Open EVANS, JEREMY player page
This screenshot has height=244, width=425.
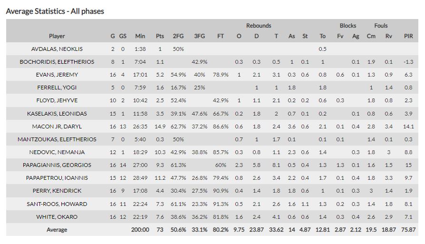pyautogui.click(x=57, y=75)
